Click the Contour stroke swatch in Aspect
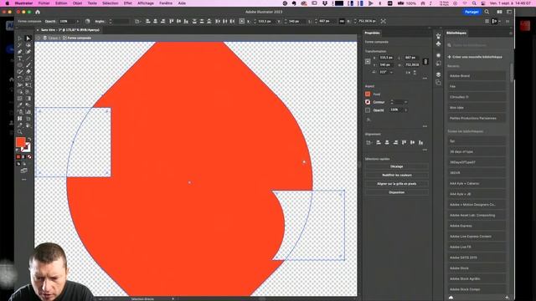Viewport: 536px width, 301px height. (368, 102)
